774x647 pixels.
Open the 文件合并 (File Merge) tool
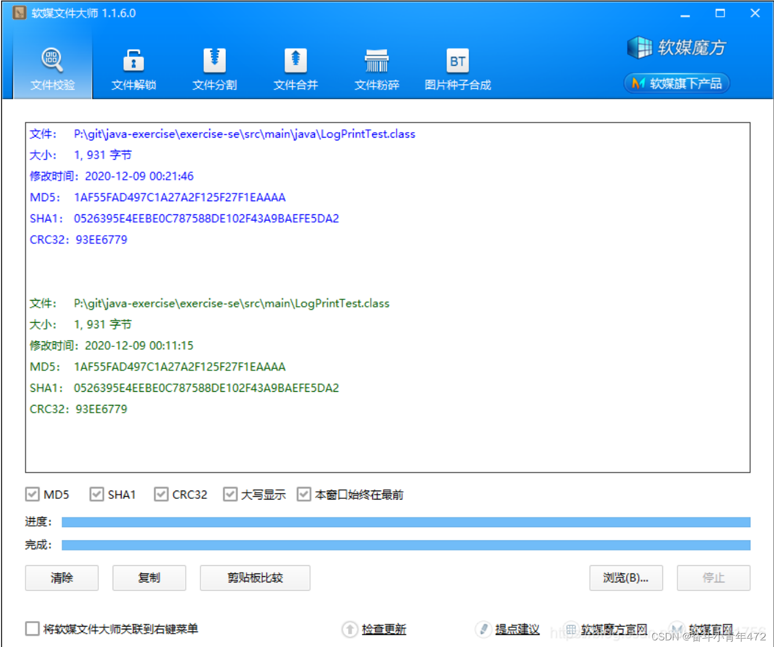coord(295,67)
